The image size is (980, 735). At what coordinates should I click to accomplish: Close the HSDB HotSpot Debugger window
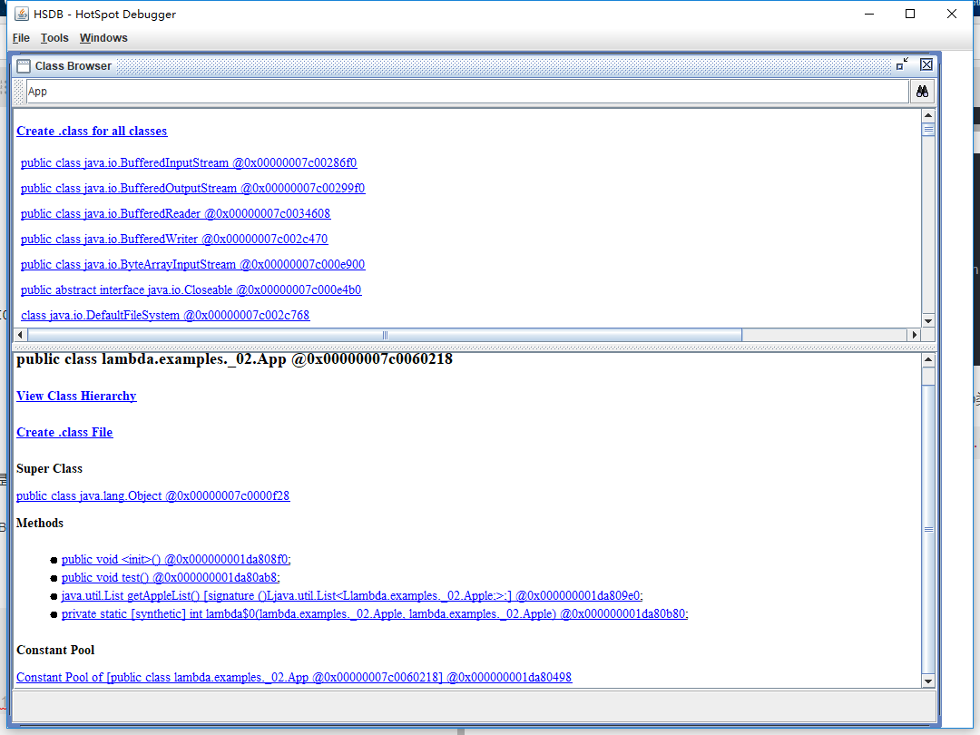click(x=951, y=14)
